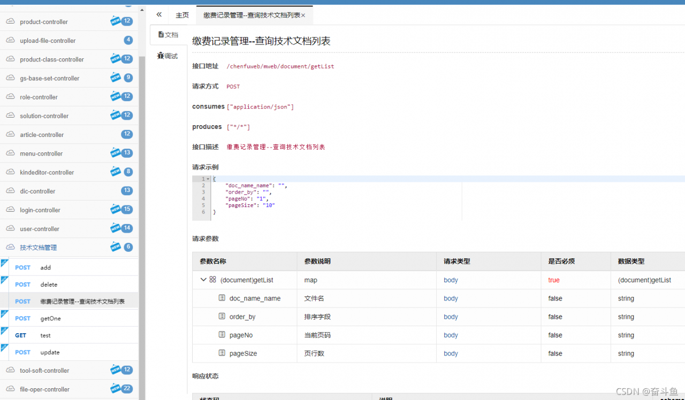Click the field icon beside pageSize
This screenshot has width=685, height=400.
[x=222, y=353]
